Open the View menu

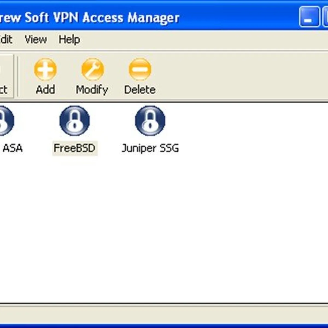pos(36,40)
